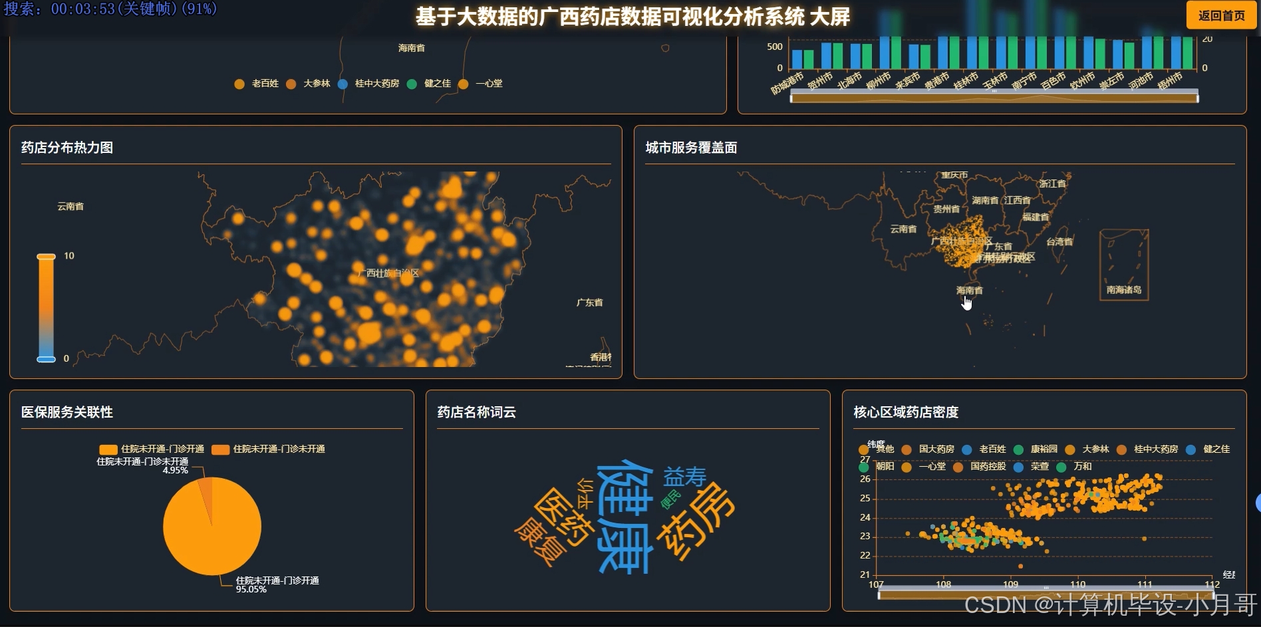Viewport: 1261px width, 627px height.
Task: Click grey move bar above scatter zoom slider
Action: [x=1046, y=588]
